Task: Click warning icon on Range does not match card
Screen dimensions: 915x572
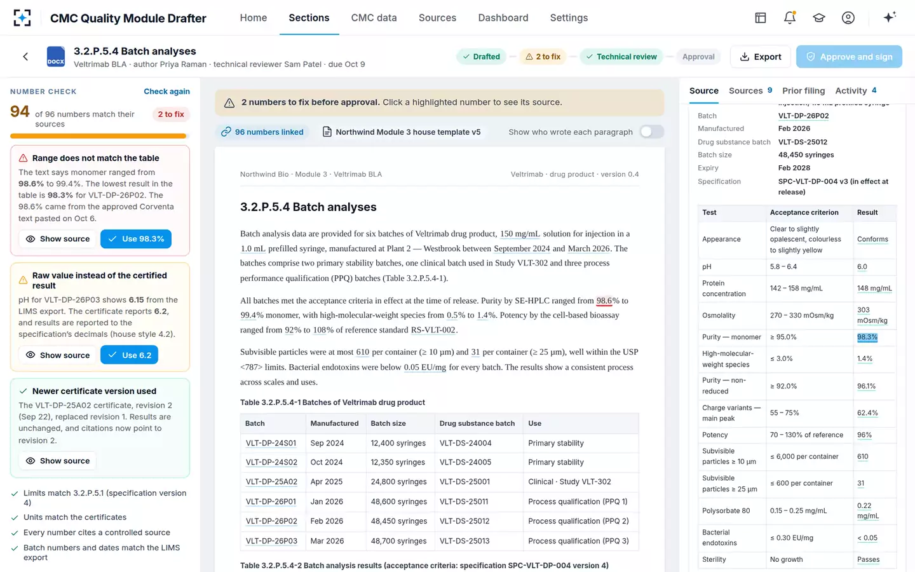Action: (23, 158)
